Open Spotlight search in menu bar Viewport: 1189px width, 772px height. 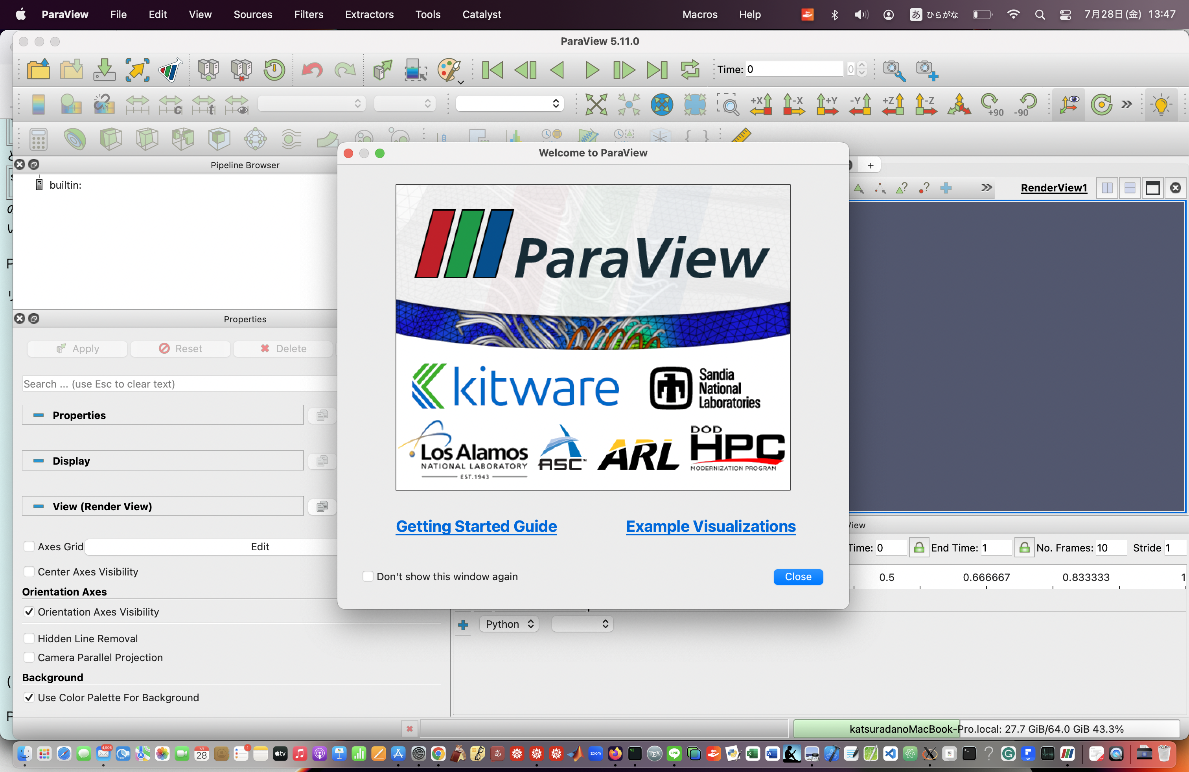pyautogui.click(x=1040, y=15)
